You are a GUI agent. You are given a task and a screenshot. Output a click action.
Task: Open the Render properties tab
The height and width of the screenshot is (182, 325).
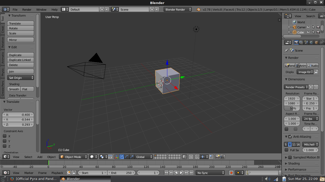pyautogui.click(x=296, y=42)
